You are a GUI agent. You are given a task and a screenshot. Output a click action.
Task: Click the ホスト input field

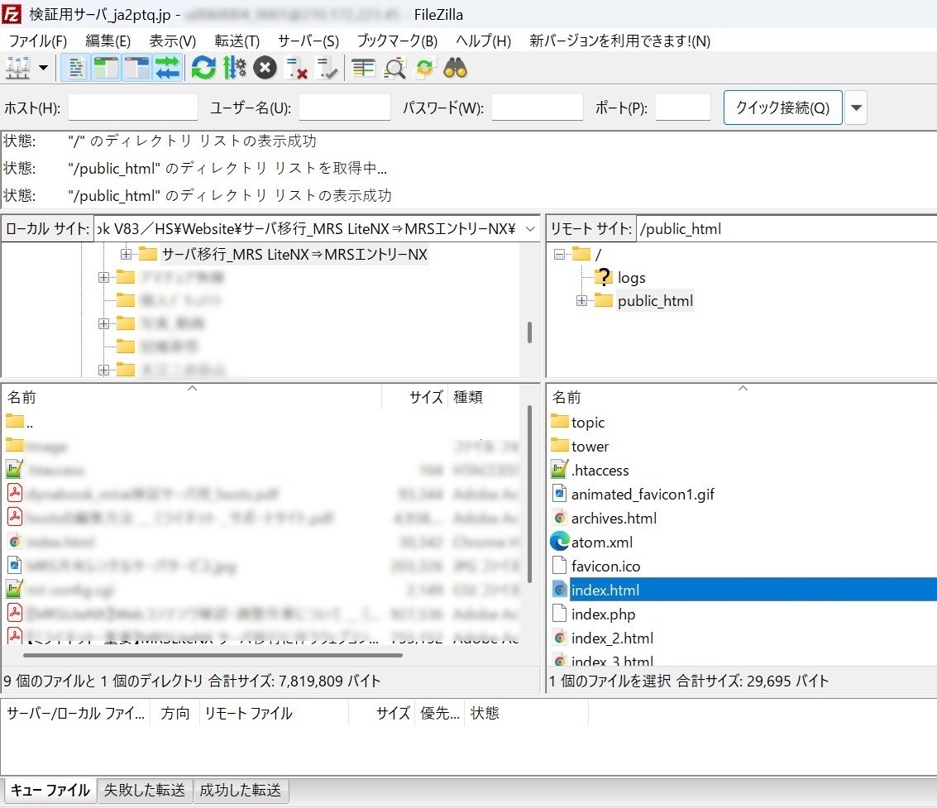coord(132,108)
